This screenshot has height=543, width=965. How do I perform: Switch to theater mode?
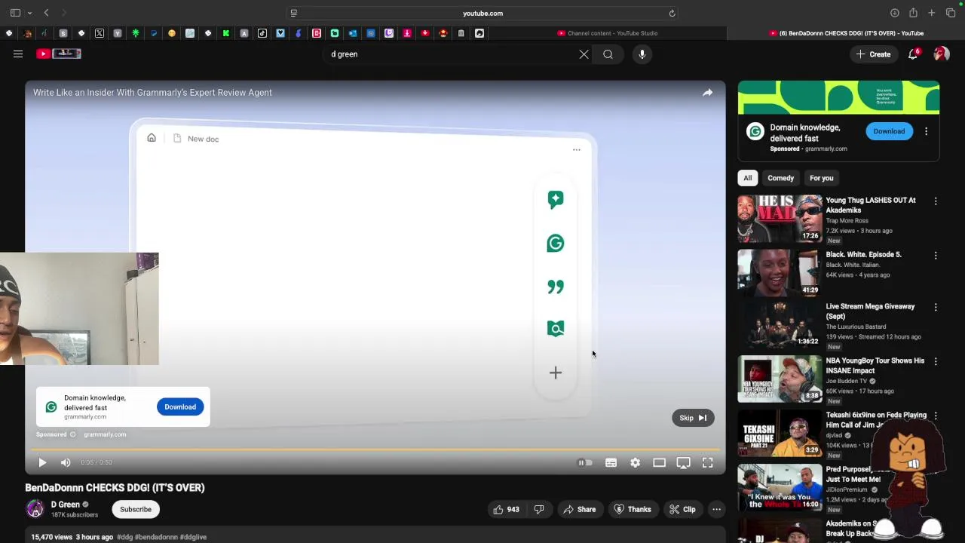click(x=659, y=462)
